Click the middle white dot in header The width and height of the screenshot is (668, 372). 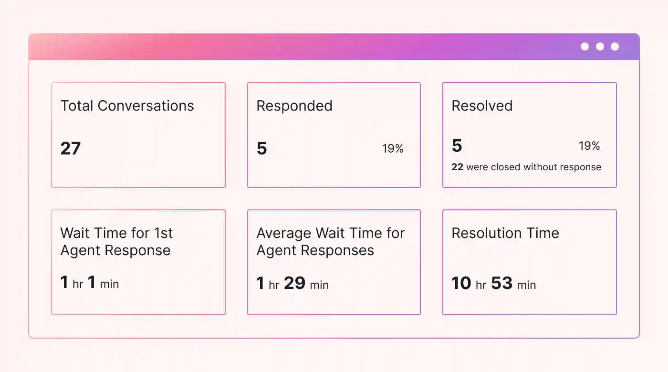coord(600,46)
